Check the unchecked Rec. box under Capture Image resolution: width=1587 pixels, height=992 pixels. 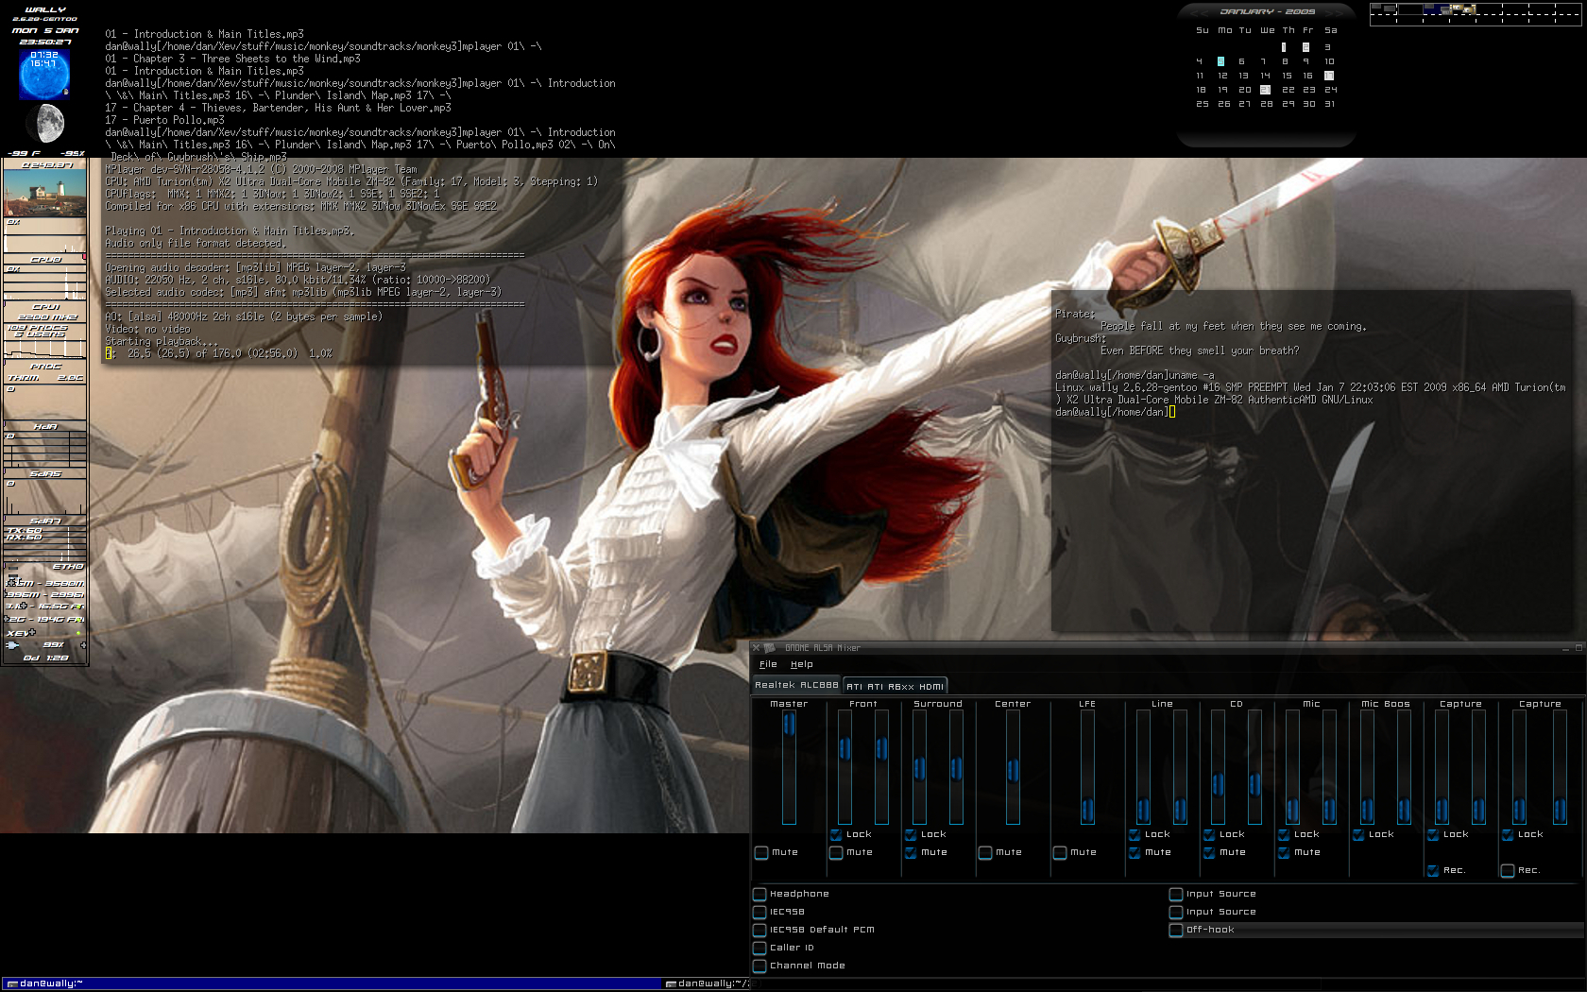pyautogui.click(x=1508, y=870)
